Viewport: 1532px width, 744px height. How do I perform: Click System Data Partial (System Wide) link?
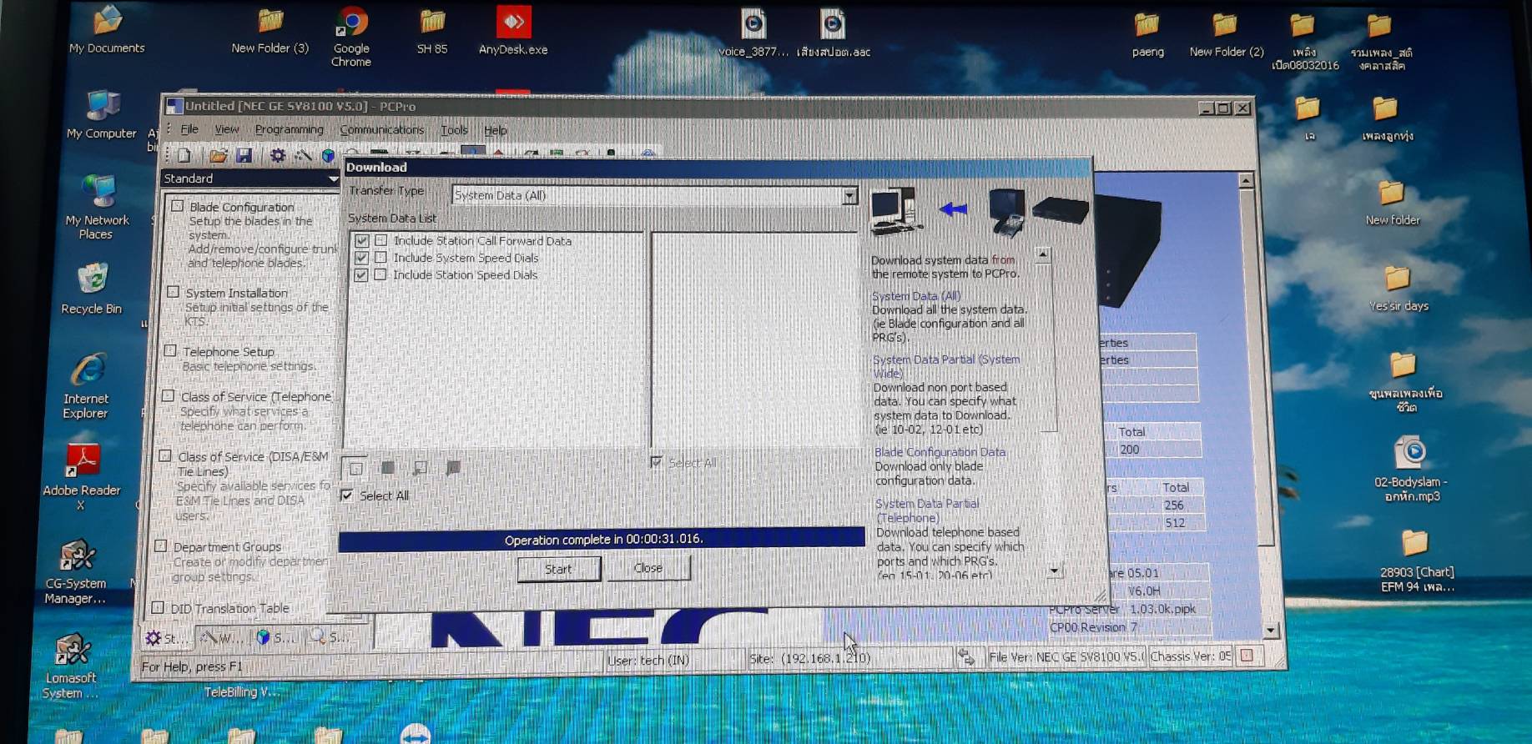point(946,366)
